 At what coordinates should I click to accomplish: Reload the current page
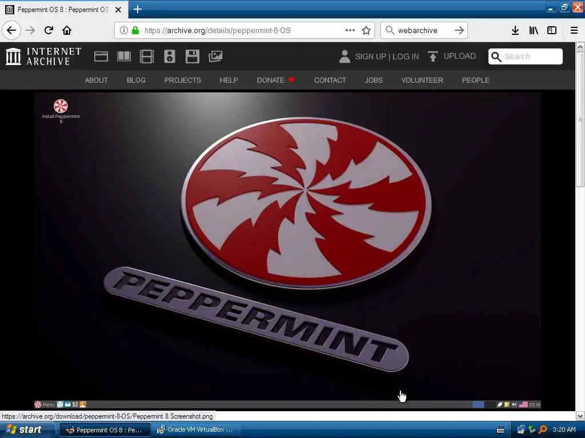tap(49, 30)
